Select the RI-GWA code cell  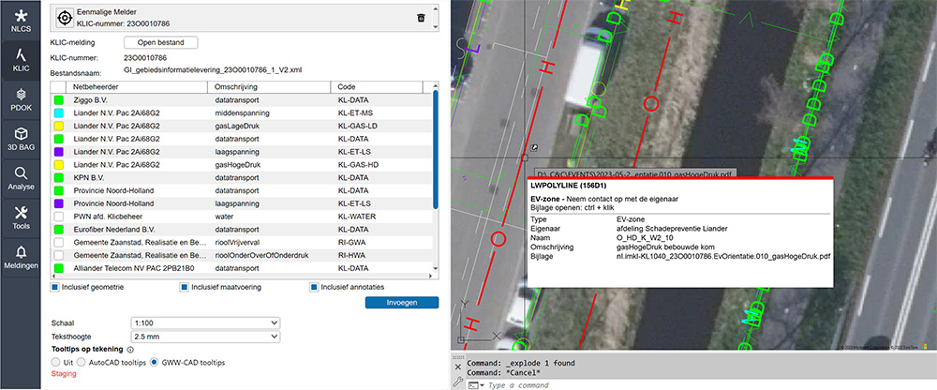click(350, 242)
